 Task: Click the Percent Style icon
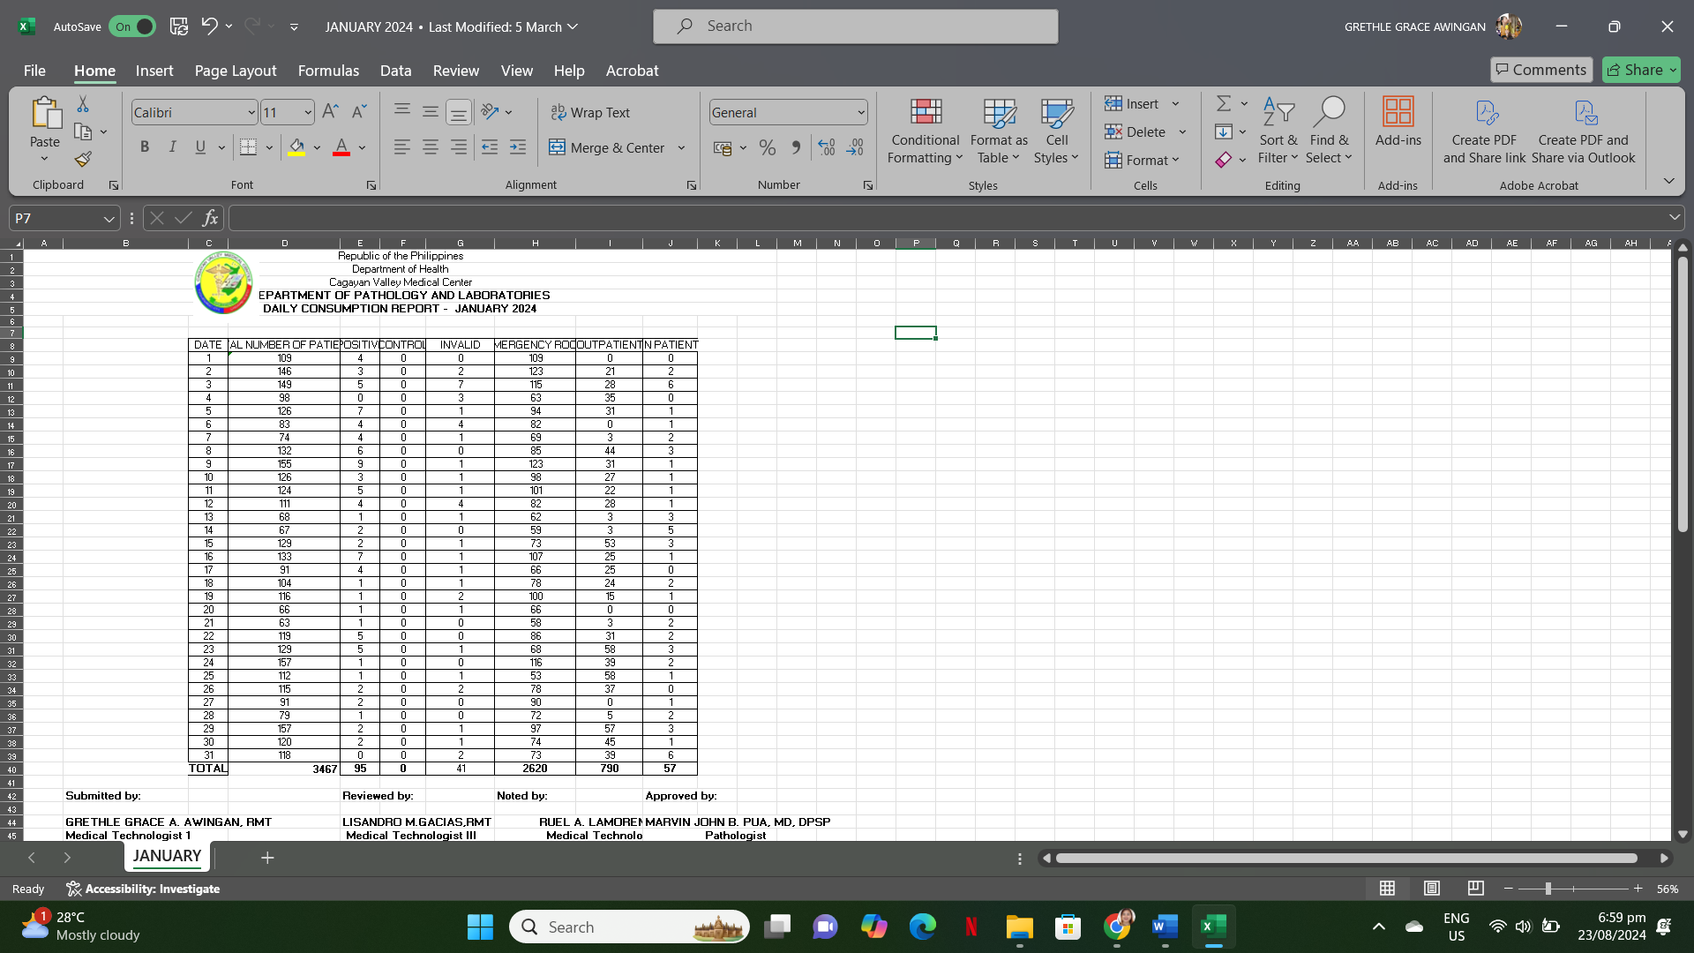click(768, 148)
